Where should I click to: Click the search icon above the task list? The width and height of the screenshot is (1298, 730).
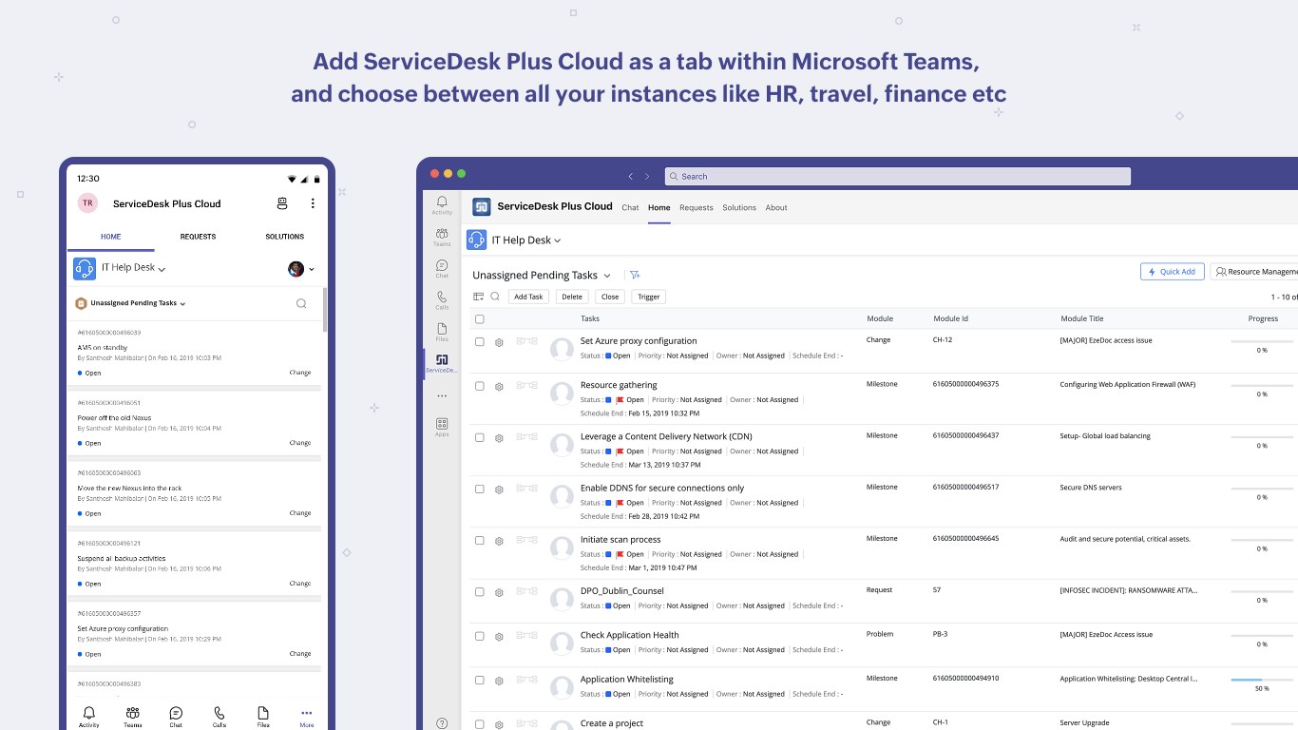(x=495, y=297)
